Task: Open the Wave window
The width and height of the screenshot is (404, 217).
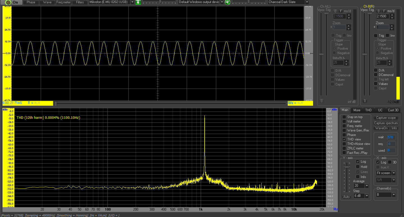Action: (x=47, y=2)
